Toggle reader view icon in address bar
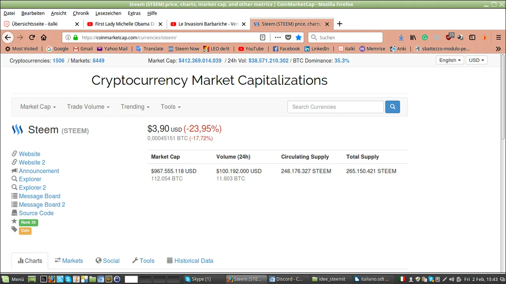506x284 pixels. [262, 37]
